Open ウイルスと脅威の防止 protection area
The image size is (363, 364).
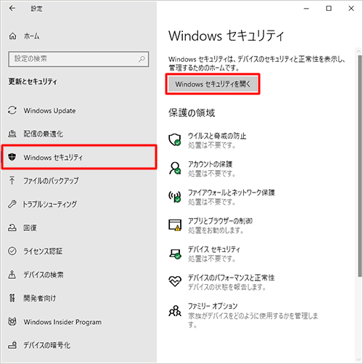point(208,140)
